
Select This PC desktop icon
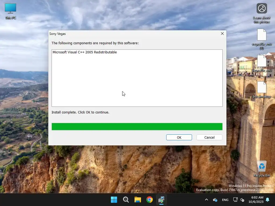[x=10, y=11]
